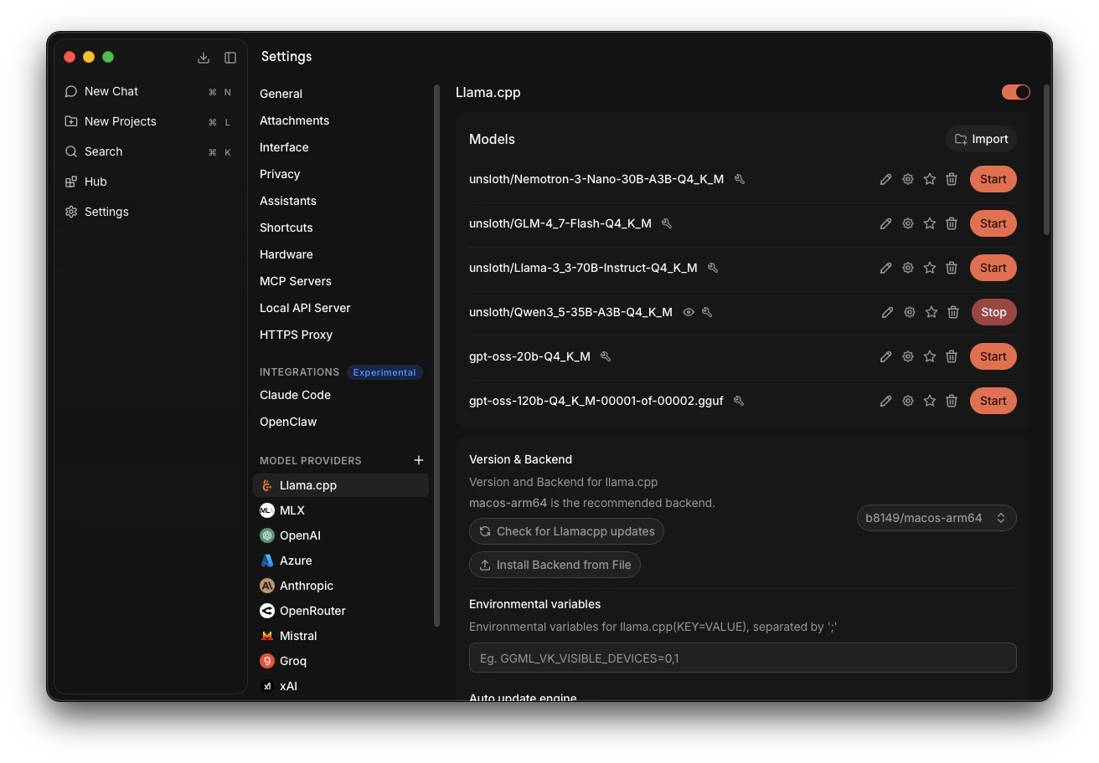Edit the Nemotron-3-Nano-30B model name
This screenshot has width=1099, height=763.
coord(885,179)
